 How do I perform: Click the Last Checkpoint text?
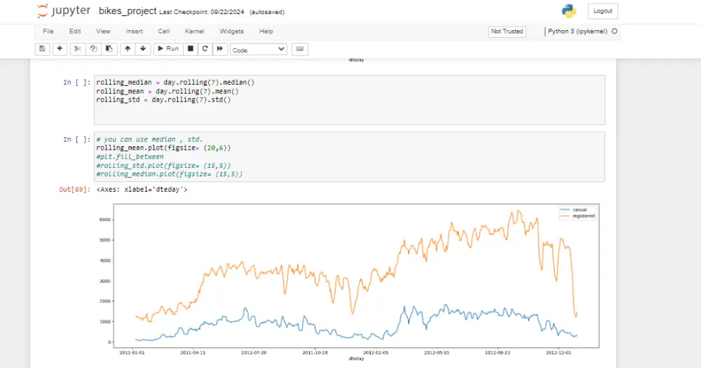pyautogui.click(x=202, y=12)
